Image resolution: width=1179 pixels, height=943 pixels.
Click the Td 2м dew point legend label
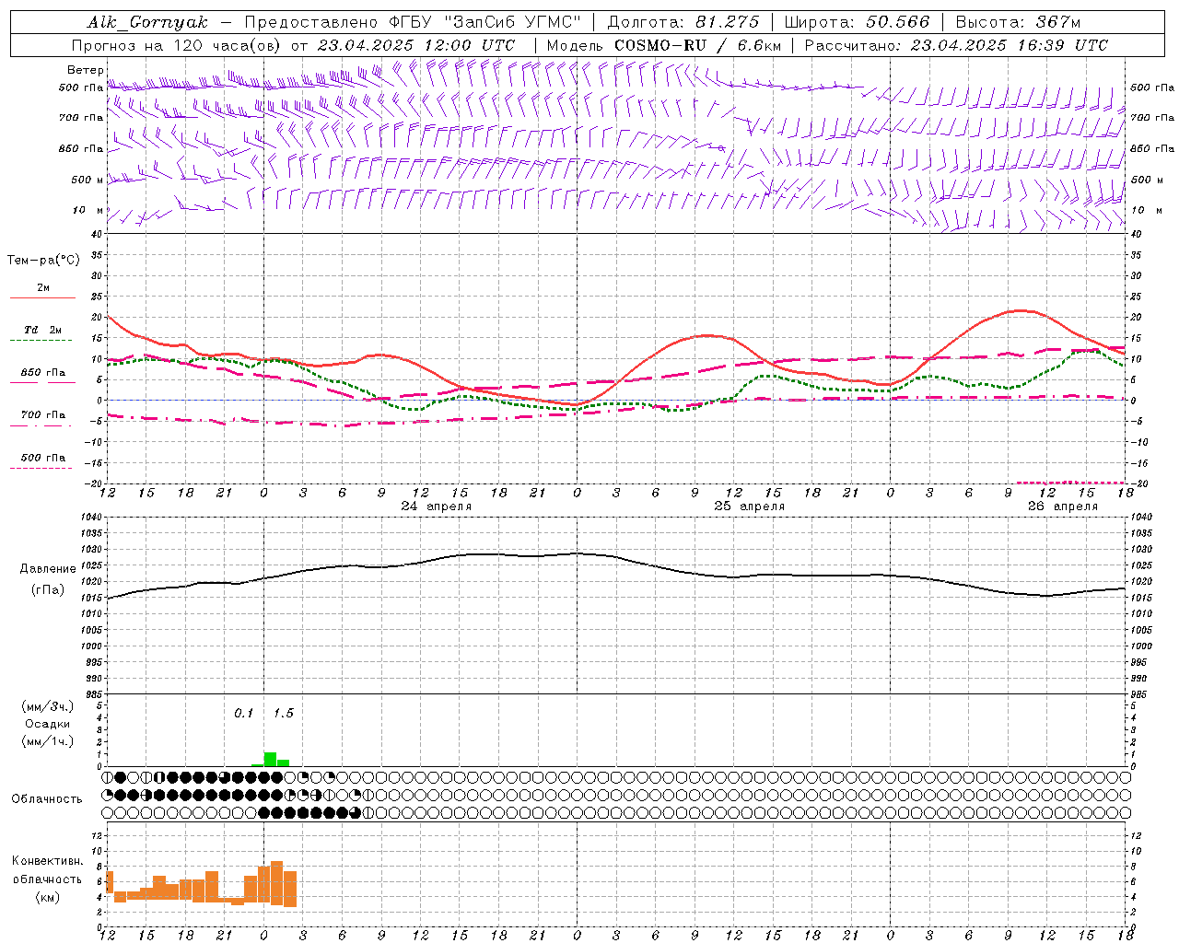pos(43,330)
